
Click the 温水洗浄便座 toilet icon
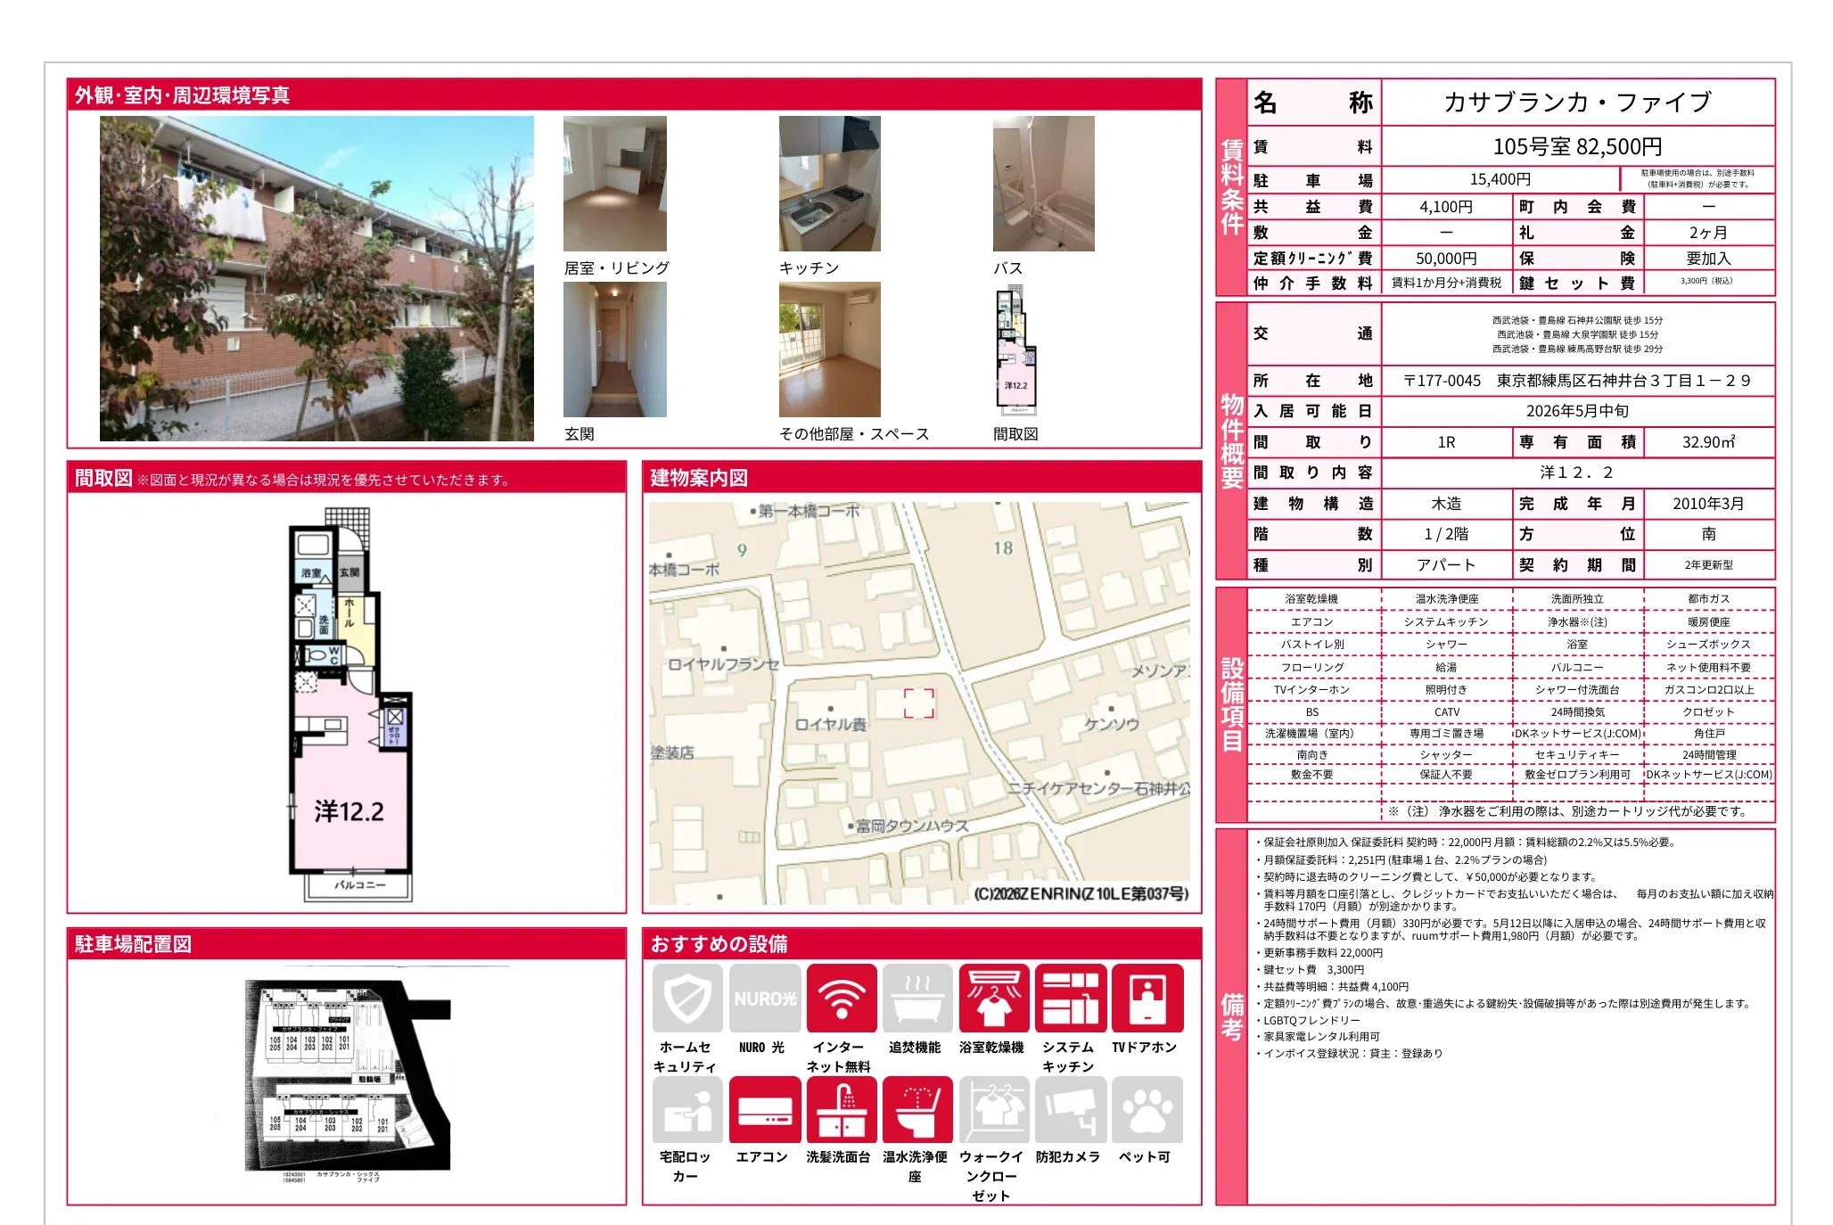917,1110
